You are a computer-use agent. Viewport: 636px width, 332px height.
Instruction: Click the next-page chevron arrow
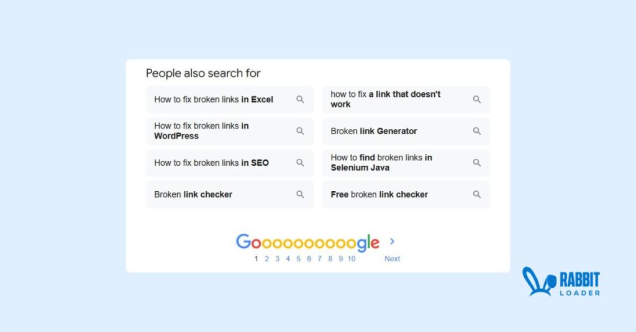click(x=393, y=241)
